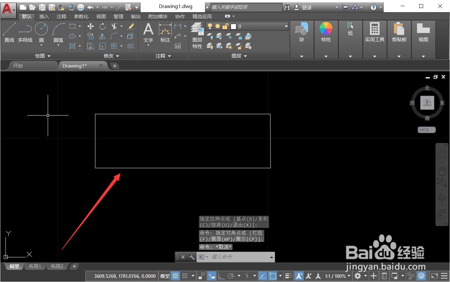Open the Manage (管理) ribbon tab

[x=119, y=16]
